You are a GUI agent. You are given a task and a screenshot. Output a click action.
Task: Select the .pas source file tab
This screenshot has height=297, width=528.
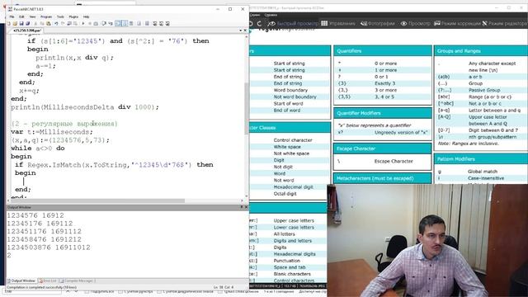click(27, 31)
